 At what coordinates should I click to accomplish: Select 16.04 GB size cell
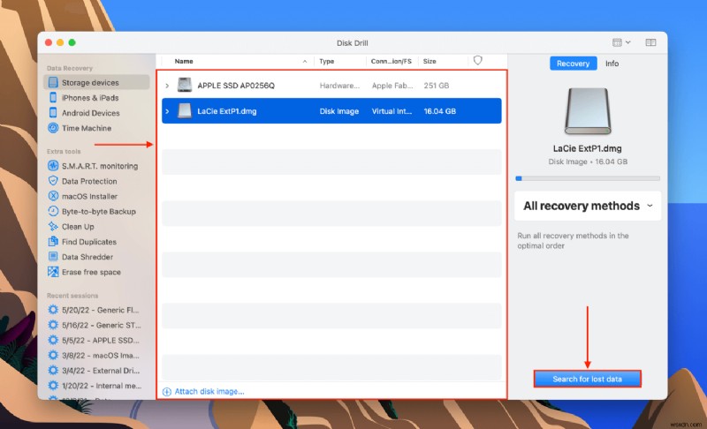[x=439, y=111]
